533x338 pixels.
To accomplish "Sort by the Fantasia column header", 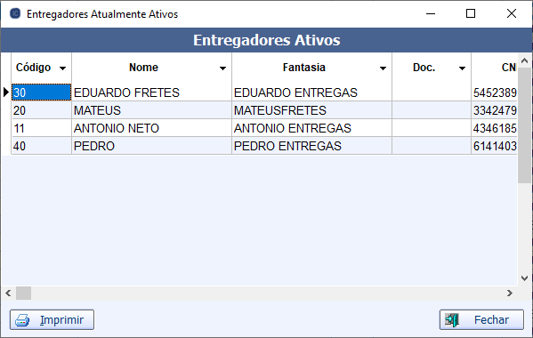I will 304,68.
